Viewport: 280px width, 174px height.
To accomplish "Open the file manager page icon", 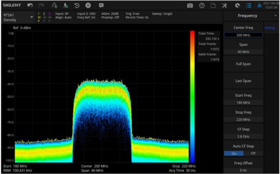I will point(213,6).
